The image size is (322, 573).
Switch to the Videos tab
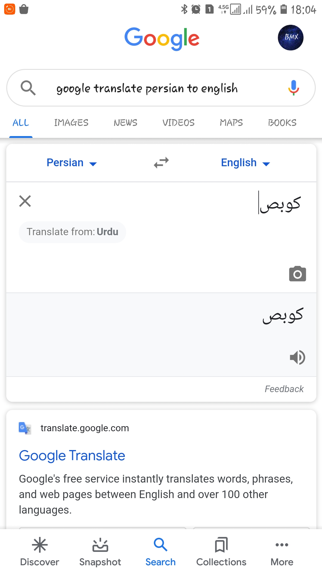coord(178,123)
